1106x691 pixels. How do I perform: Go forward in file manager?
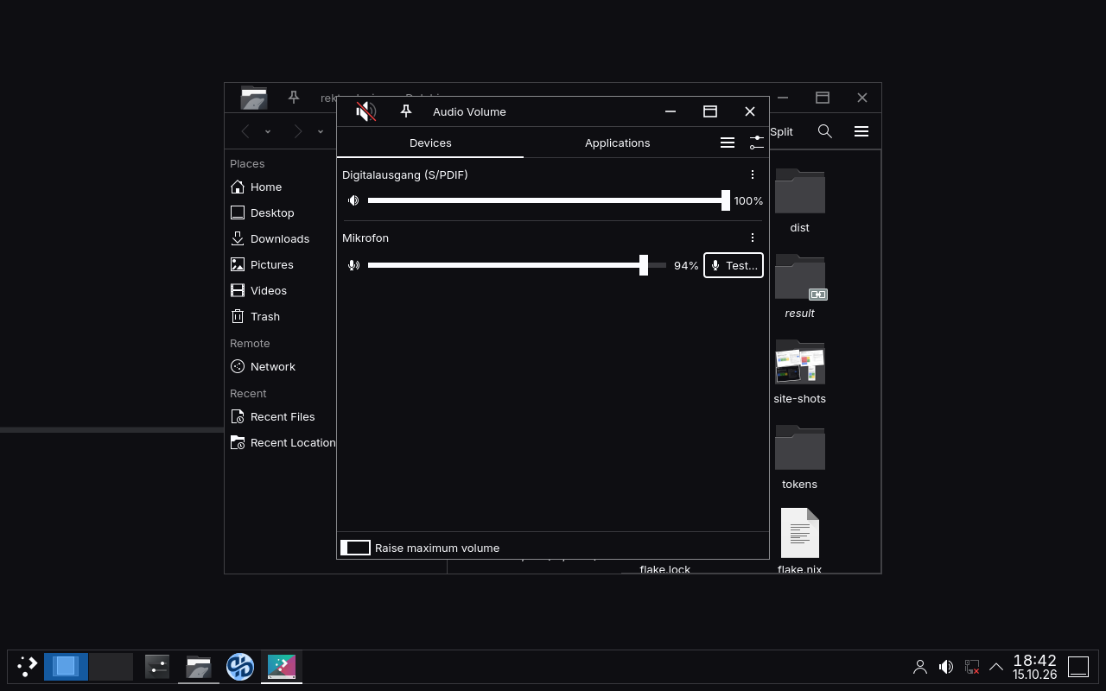coord(298,131)
